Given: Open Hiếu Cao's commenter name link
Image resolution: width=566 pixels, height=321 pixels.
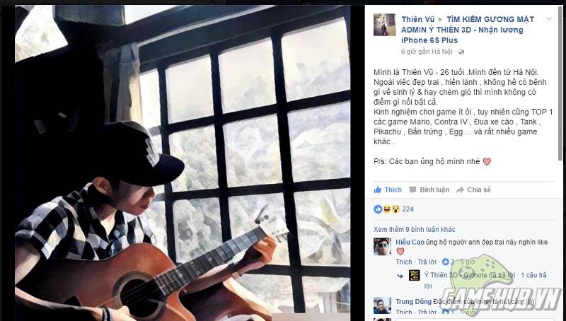Looking at the screenshot, I should [x=410, y=243].
